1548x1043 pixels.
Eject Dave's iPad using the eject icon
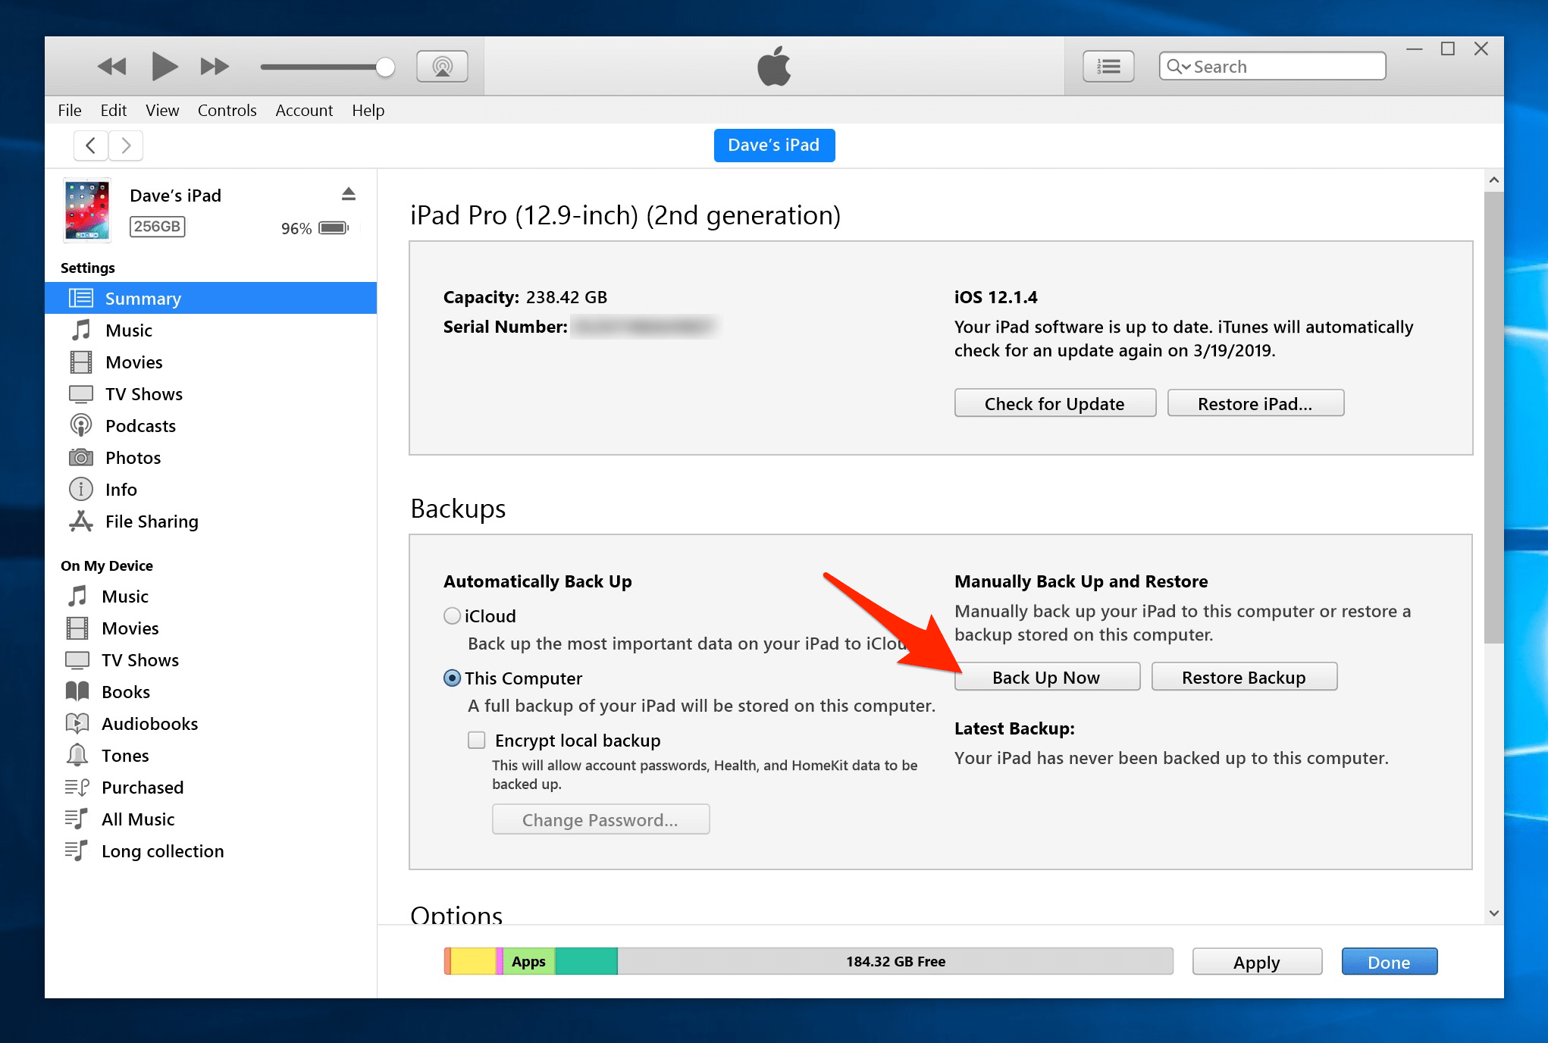[348, 194]
